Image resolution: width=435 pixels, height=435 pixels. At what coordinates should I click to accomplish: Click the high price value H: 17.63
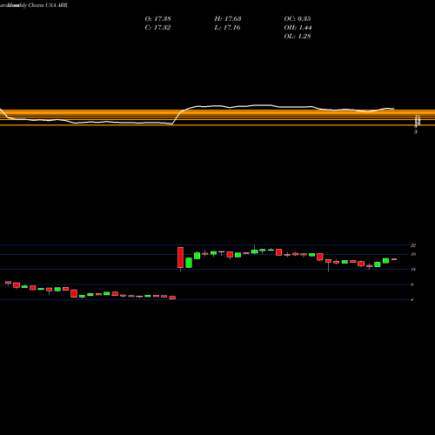tap(228, 19)
